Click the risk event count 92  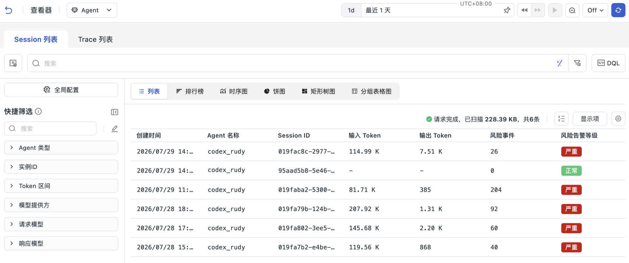494,209
